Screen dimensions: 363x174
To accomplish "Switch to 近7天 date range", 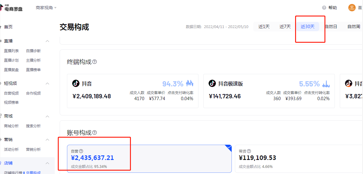I will [x=285, y=27].
